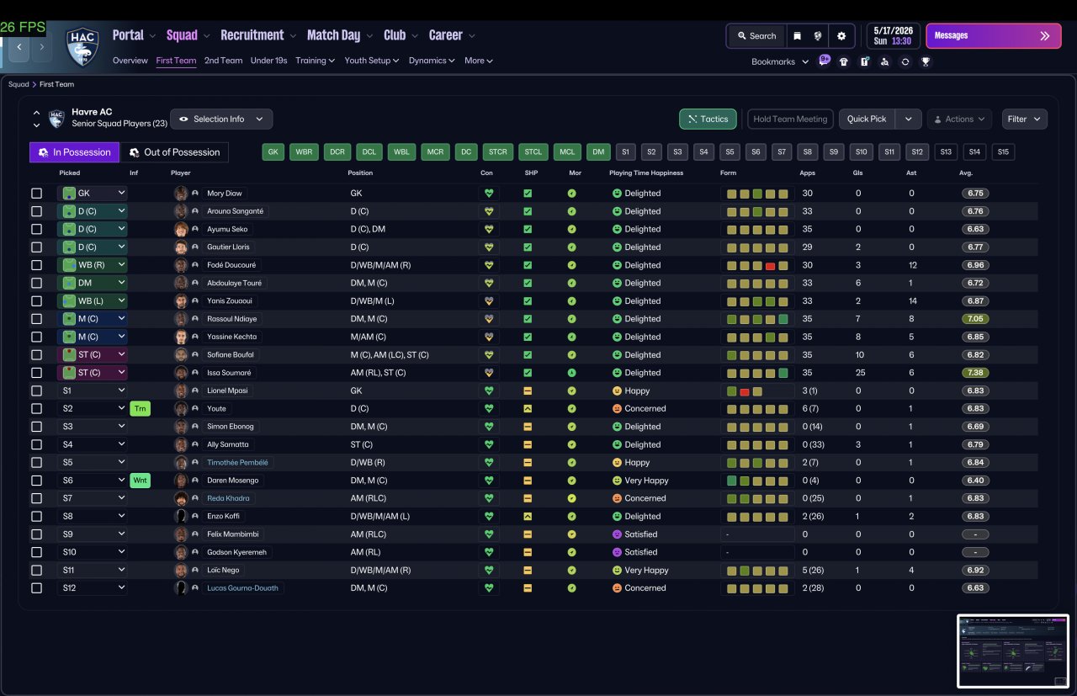
Task: Open the world globe icon
Action: [x=817, y=36]
